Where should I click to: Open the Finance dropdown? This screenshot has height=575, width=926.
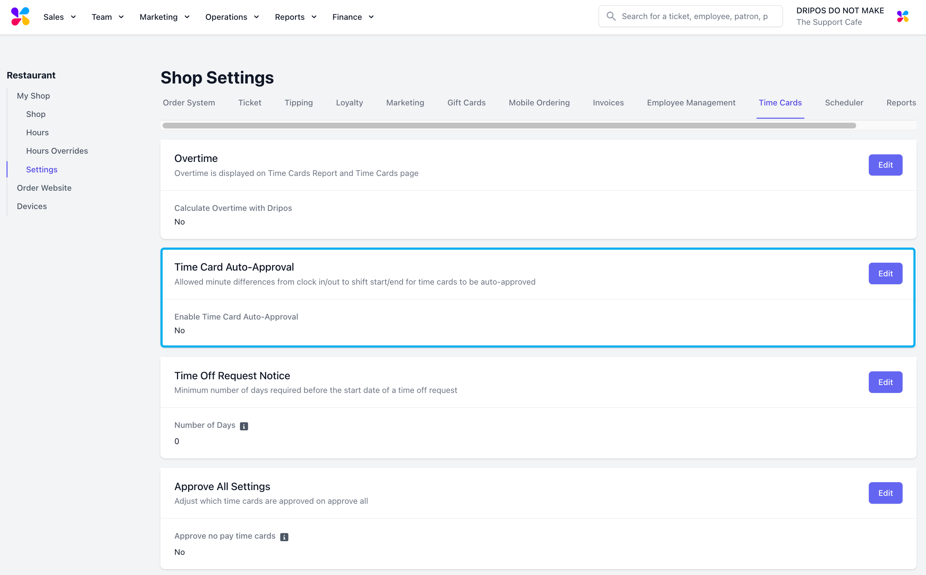pos(353,17)
